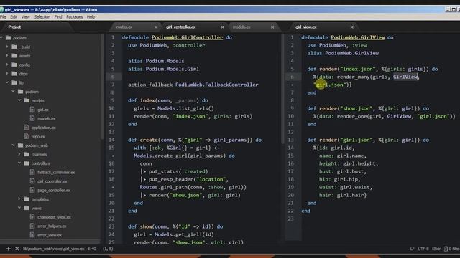Click the changeset_view.ex file icon
This screenshot has width=460, height=258.
coord(32,217)
